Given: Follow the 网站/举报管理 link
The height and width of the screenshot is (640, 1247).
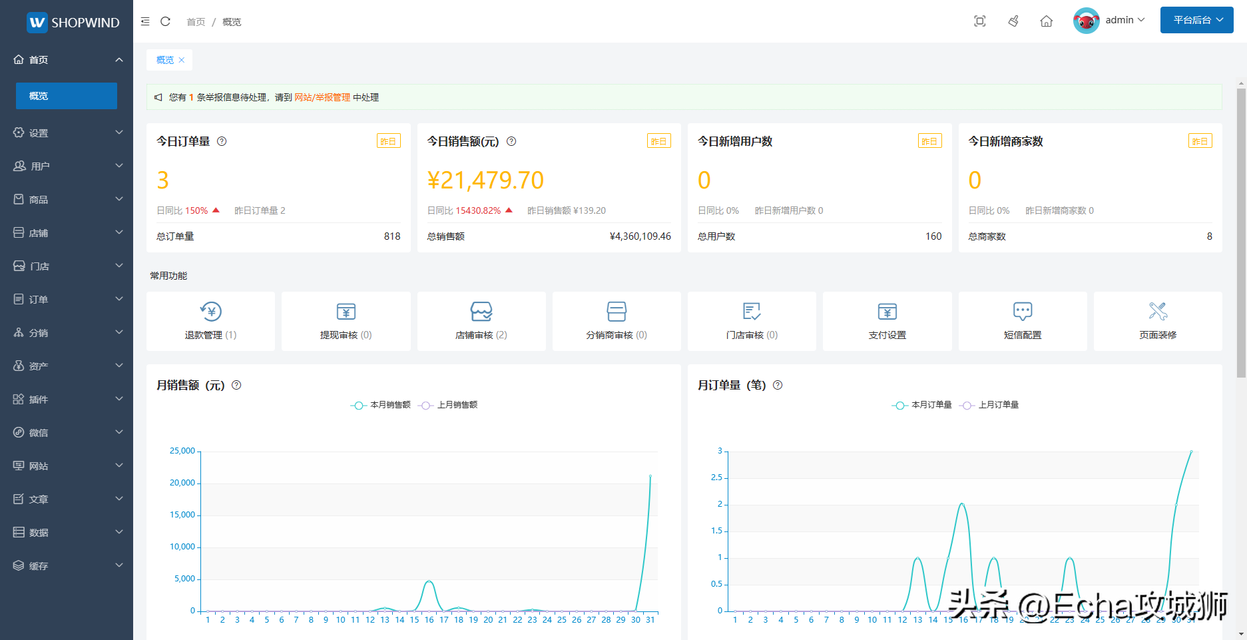Looking at the screenshot, I should pyautogui.click(x=322, y=97).
